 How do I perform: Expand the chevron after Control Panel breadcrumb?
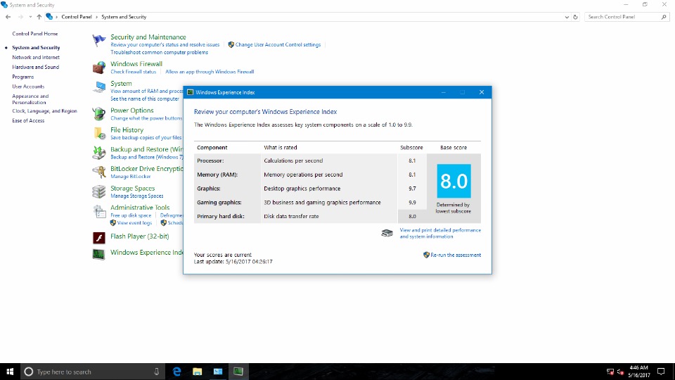[x=96, y=17]
